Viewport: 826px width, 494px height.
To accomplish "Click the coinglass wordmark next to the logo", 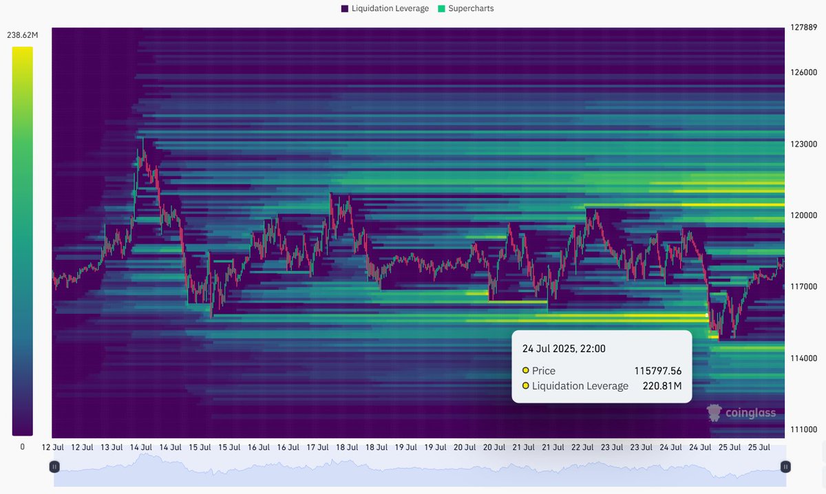I will pyautogui.click(x=750, y=413).
